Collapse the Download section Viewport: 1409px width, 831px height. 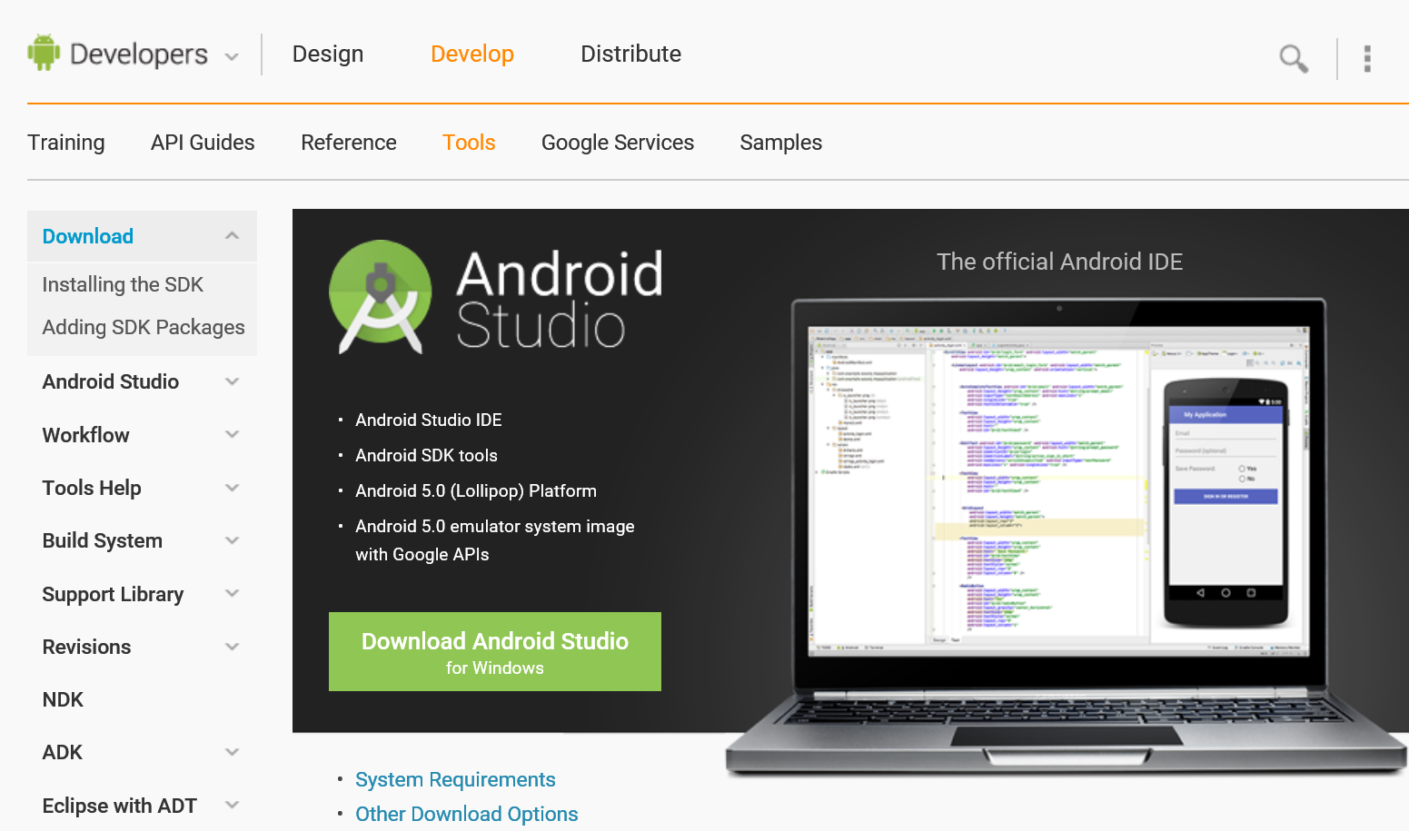[231, 234]
